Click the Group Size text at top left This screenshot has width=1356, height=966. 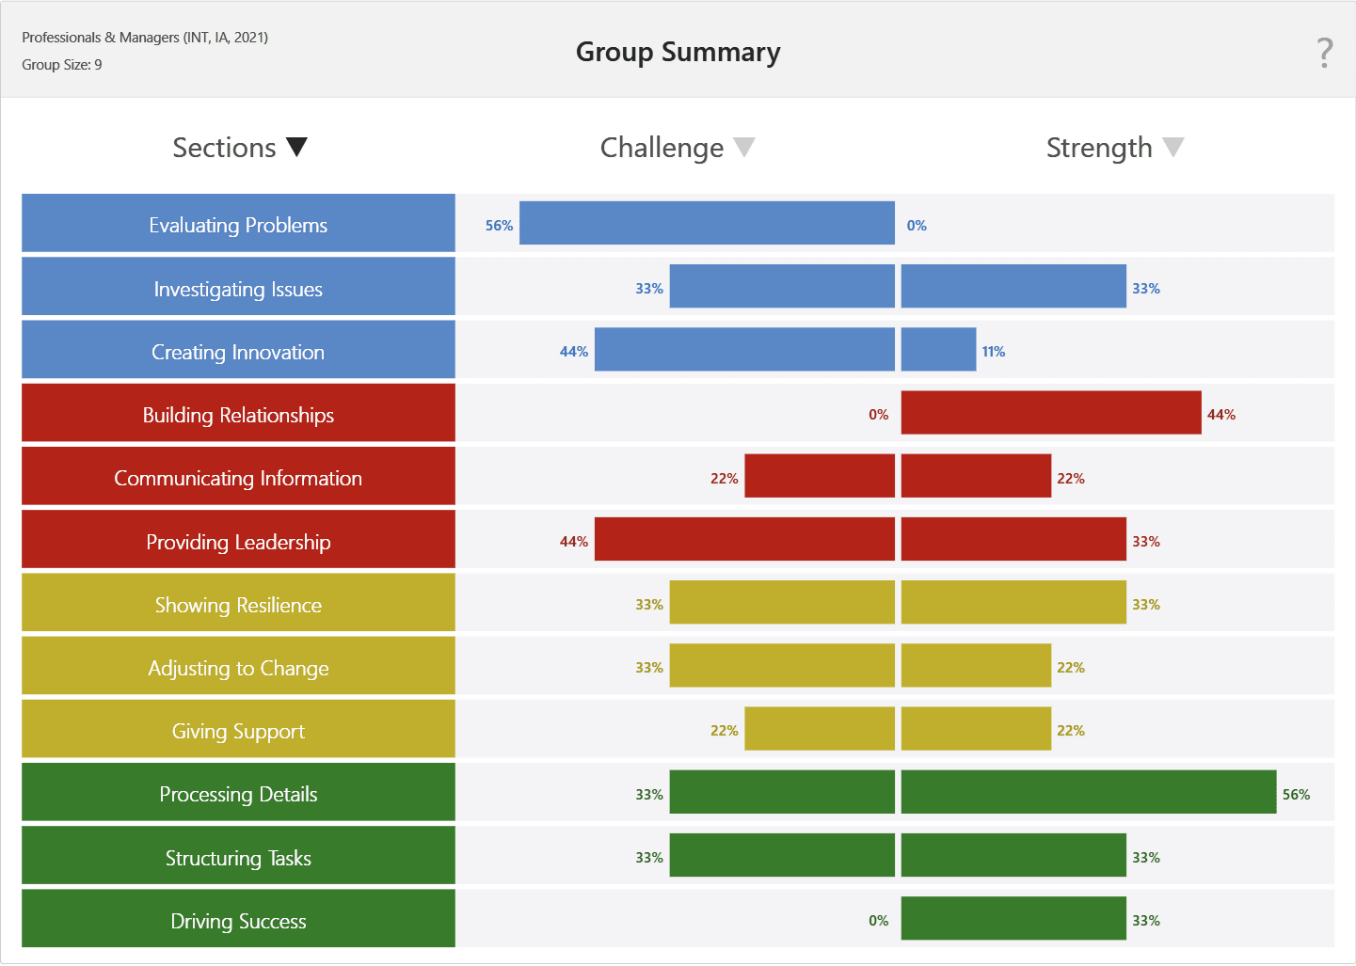(61, 65)
